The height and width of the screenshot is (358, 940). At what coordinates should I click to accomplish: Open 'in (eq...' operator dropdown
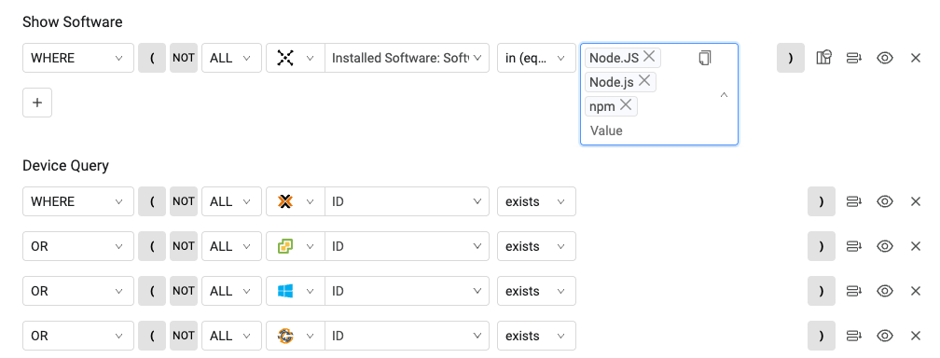click(536, 58)
